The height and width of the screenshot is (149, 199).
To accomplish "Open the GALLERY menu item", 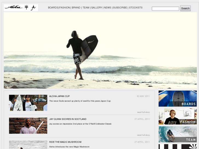I will (97, 8).
